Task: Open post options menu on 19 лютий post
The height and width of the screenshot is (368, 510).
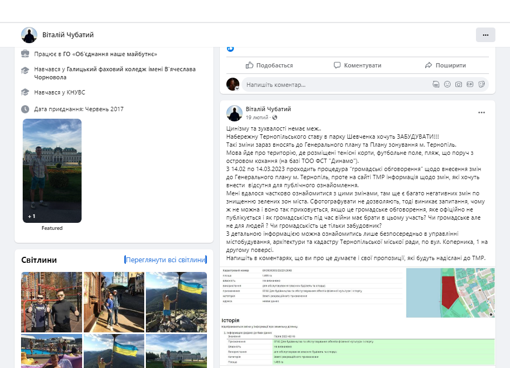Action: pyautogui.click(x=481, y=113)
